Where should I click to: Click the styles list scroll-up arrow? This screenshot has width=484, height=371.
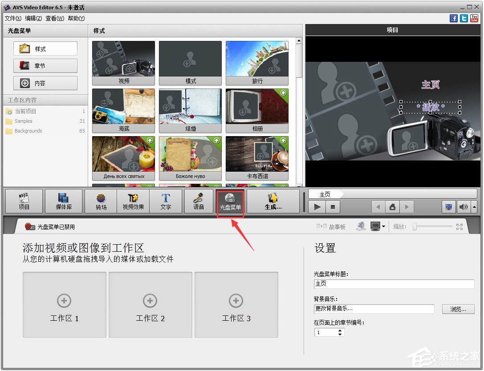(299, 41)
